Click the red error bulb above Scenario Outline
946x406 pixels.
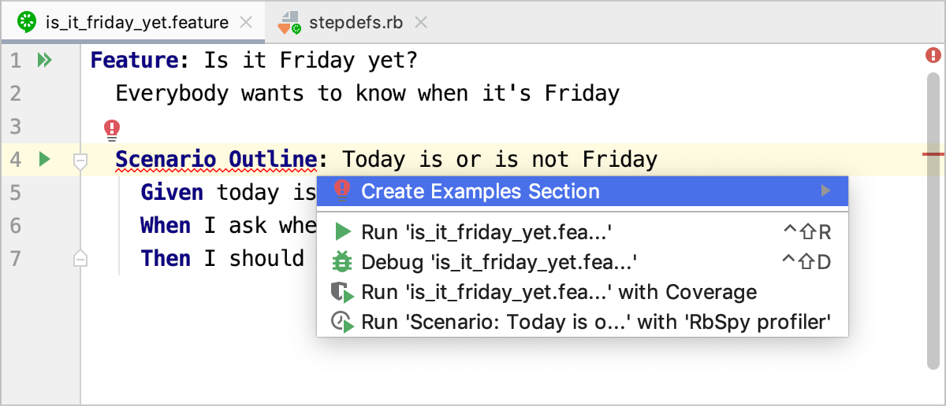112,127
